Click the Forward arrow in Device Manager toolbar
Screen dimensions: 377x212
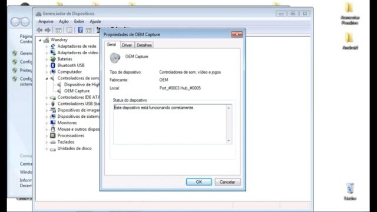[47, 30]
